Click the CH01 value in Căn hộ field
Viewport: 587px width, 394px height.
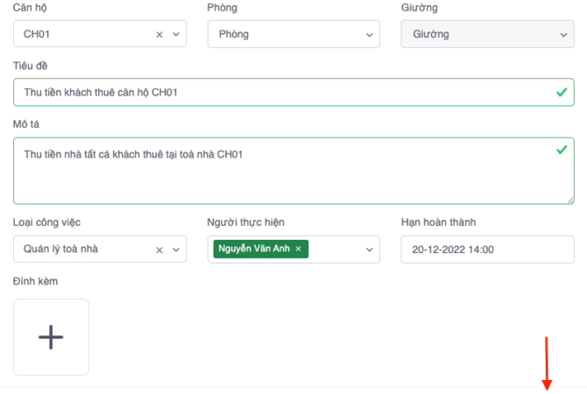pyautogui.click(x=37, y=34)
